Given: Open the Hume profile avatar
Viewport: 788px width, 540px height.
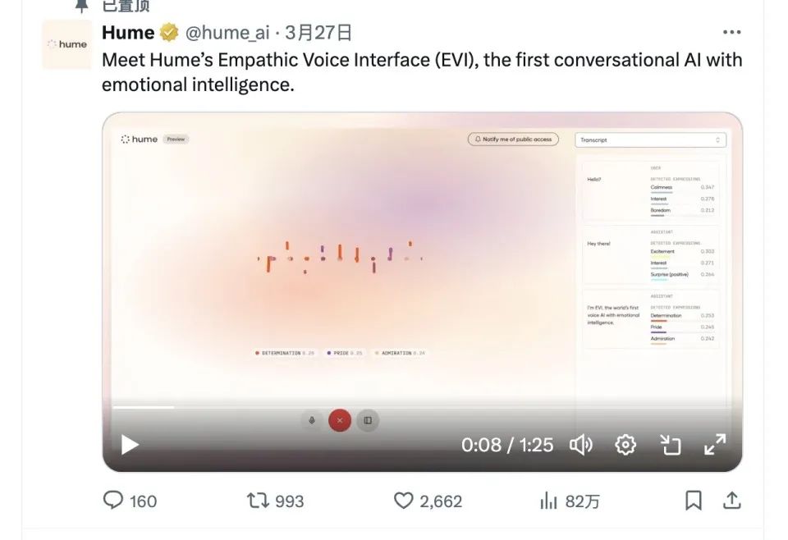Looking at the screenshot, I should coord(66,44).
